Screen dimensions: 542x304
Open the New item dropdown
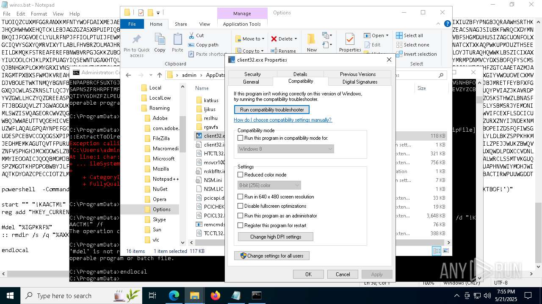point(327,36)
